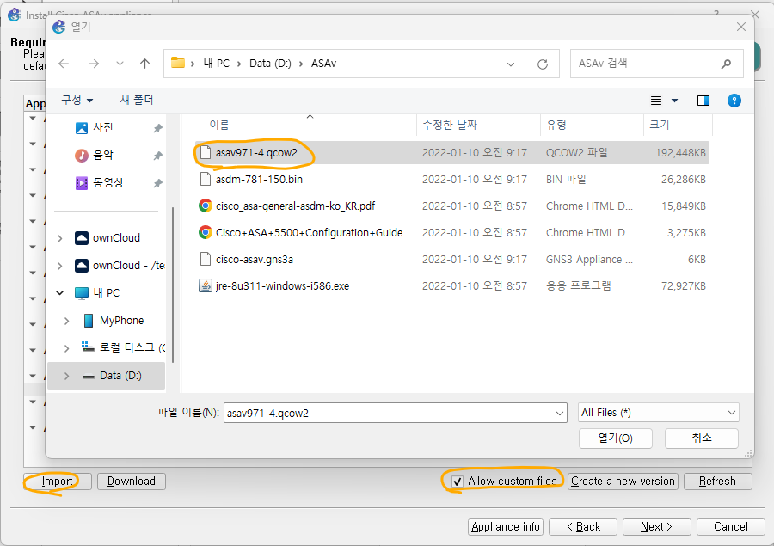The width and height of the screenshot is (774, 546).
Task: Click the Java icon of jre-8u311 installer
Action: point(206,285)
